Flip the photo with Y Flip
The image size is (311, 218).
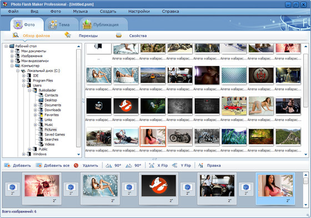(x=175, y=165)
